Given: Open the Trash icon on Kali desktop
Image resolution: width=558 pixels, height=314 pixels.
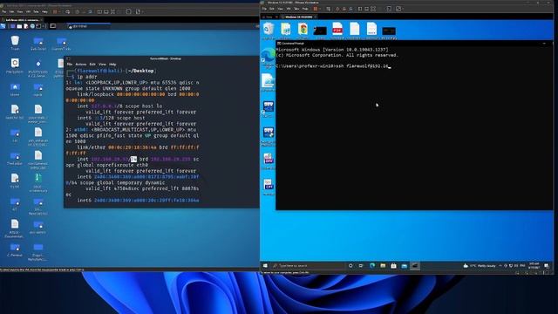Looking at the screenshot, I should 15,43.
